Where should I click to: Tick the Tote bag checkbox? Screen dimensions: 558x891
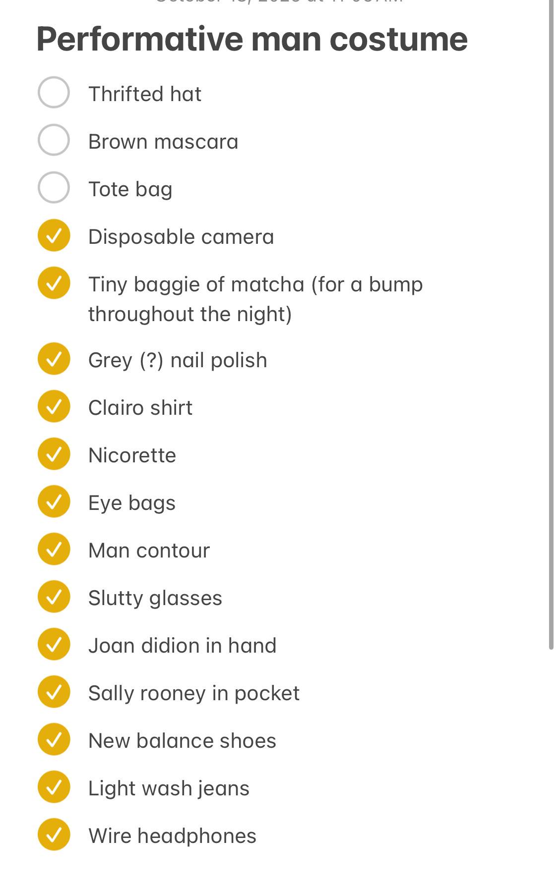(x=54, y=187)
